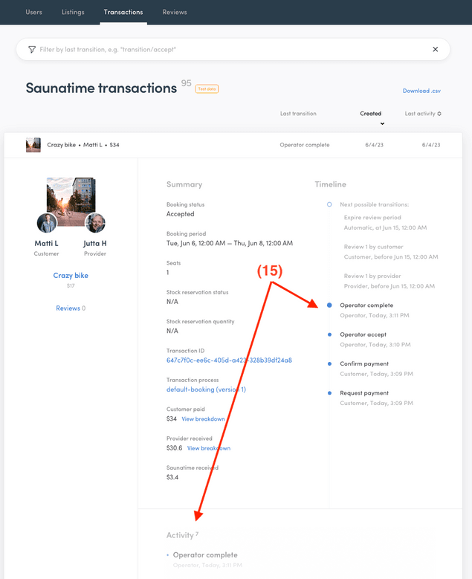Click Matti L customer avatar
This screenshot has width=472, height=579.
point(47,223)
